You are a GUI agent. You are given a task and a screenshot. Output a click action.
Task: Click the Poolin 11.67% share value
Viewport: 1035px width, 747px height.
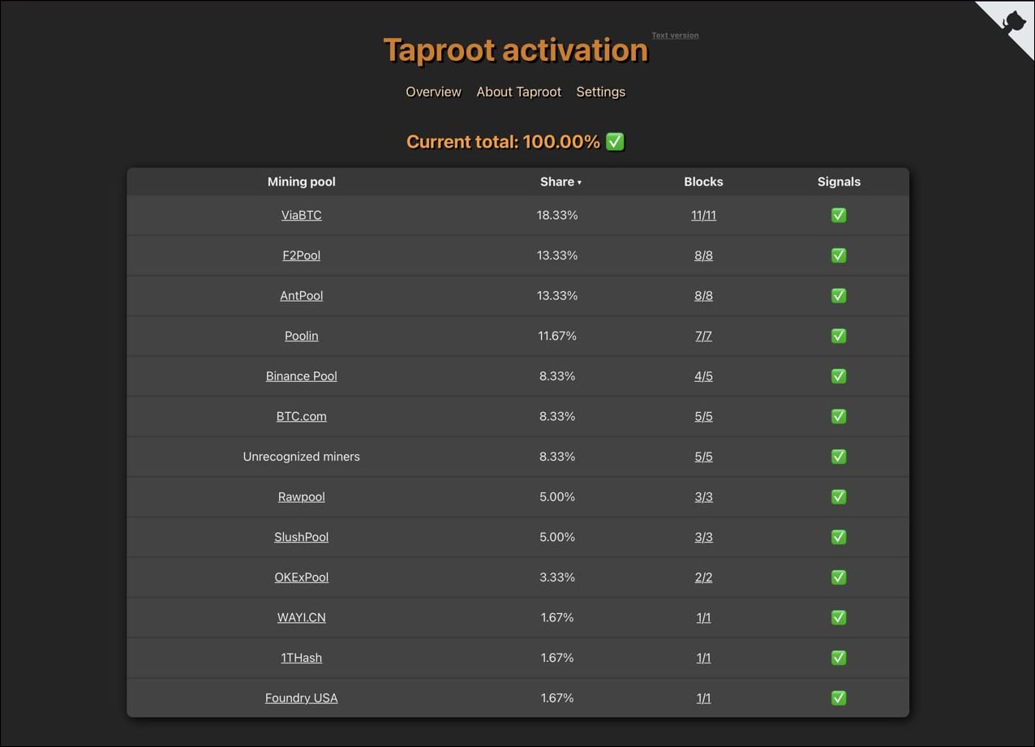557,336
